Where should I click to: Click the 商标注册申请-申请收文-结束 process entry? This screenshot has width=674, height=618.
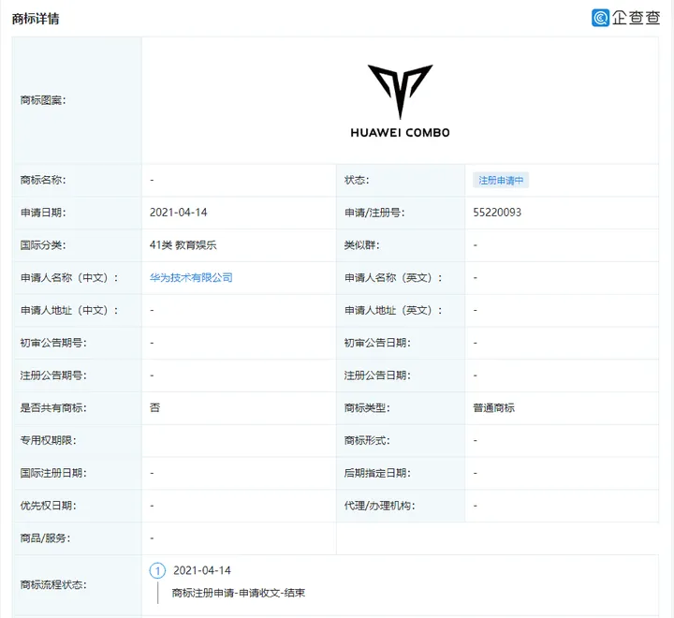[x=239, y=593]
